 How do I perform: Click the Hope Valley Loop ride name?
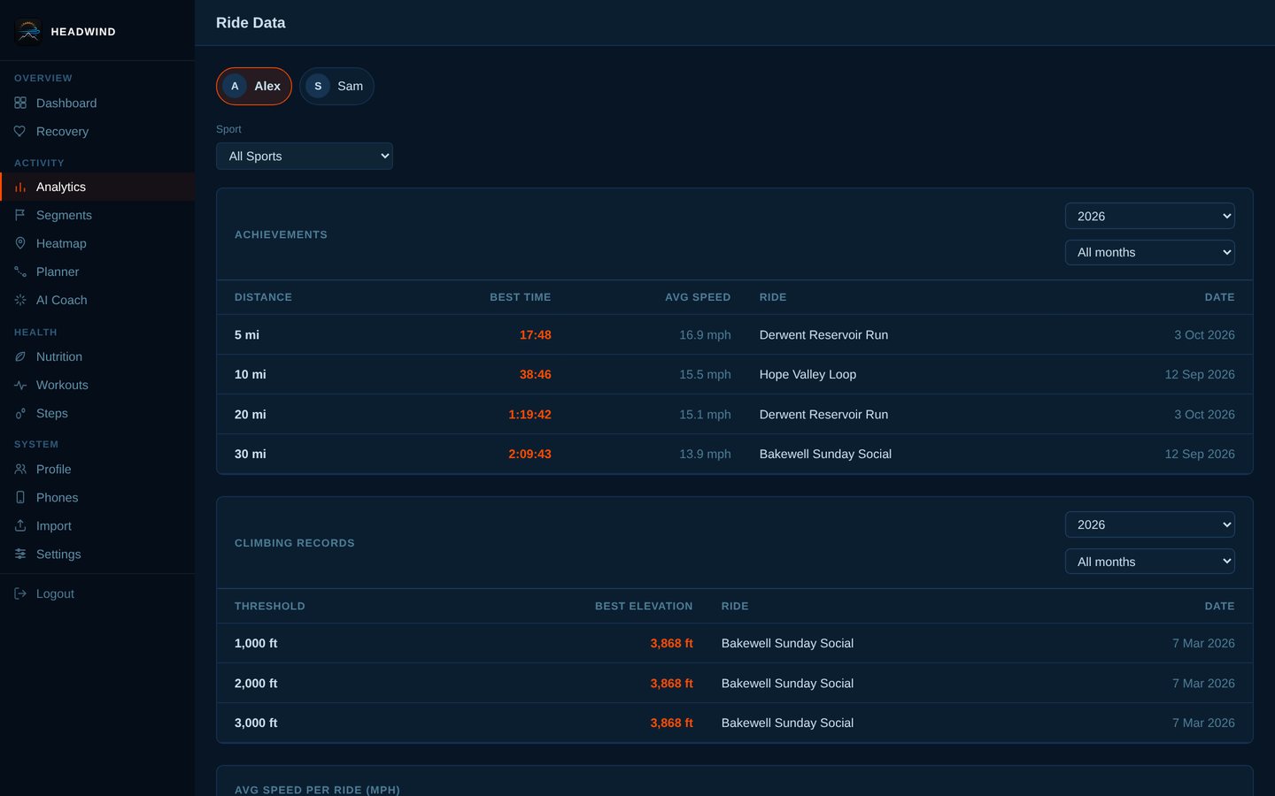807,375
